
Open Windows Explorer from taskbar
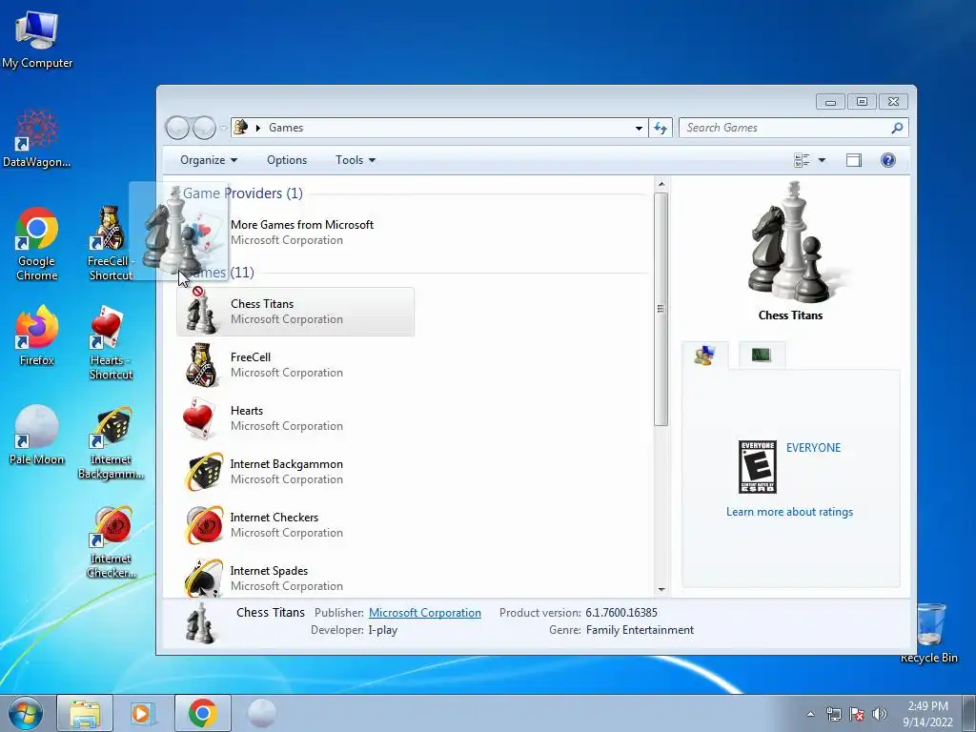pos(85,713)
